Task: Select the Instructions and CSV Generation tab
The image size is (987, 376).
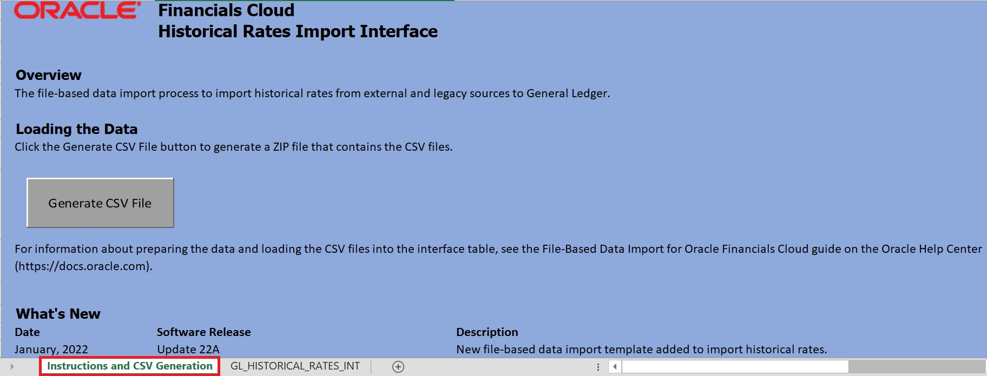Action: pos(129,366)
